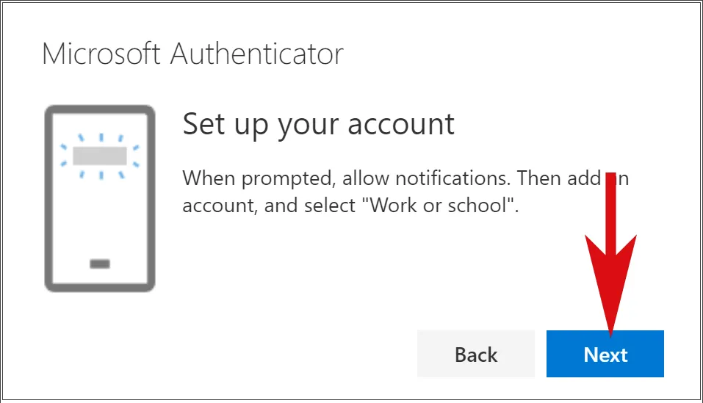Click the phone graphic's home button
This screenshot has height=403, width=703.
coord(100,264)
